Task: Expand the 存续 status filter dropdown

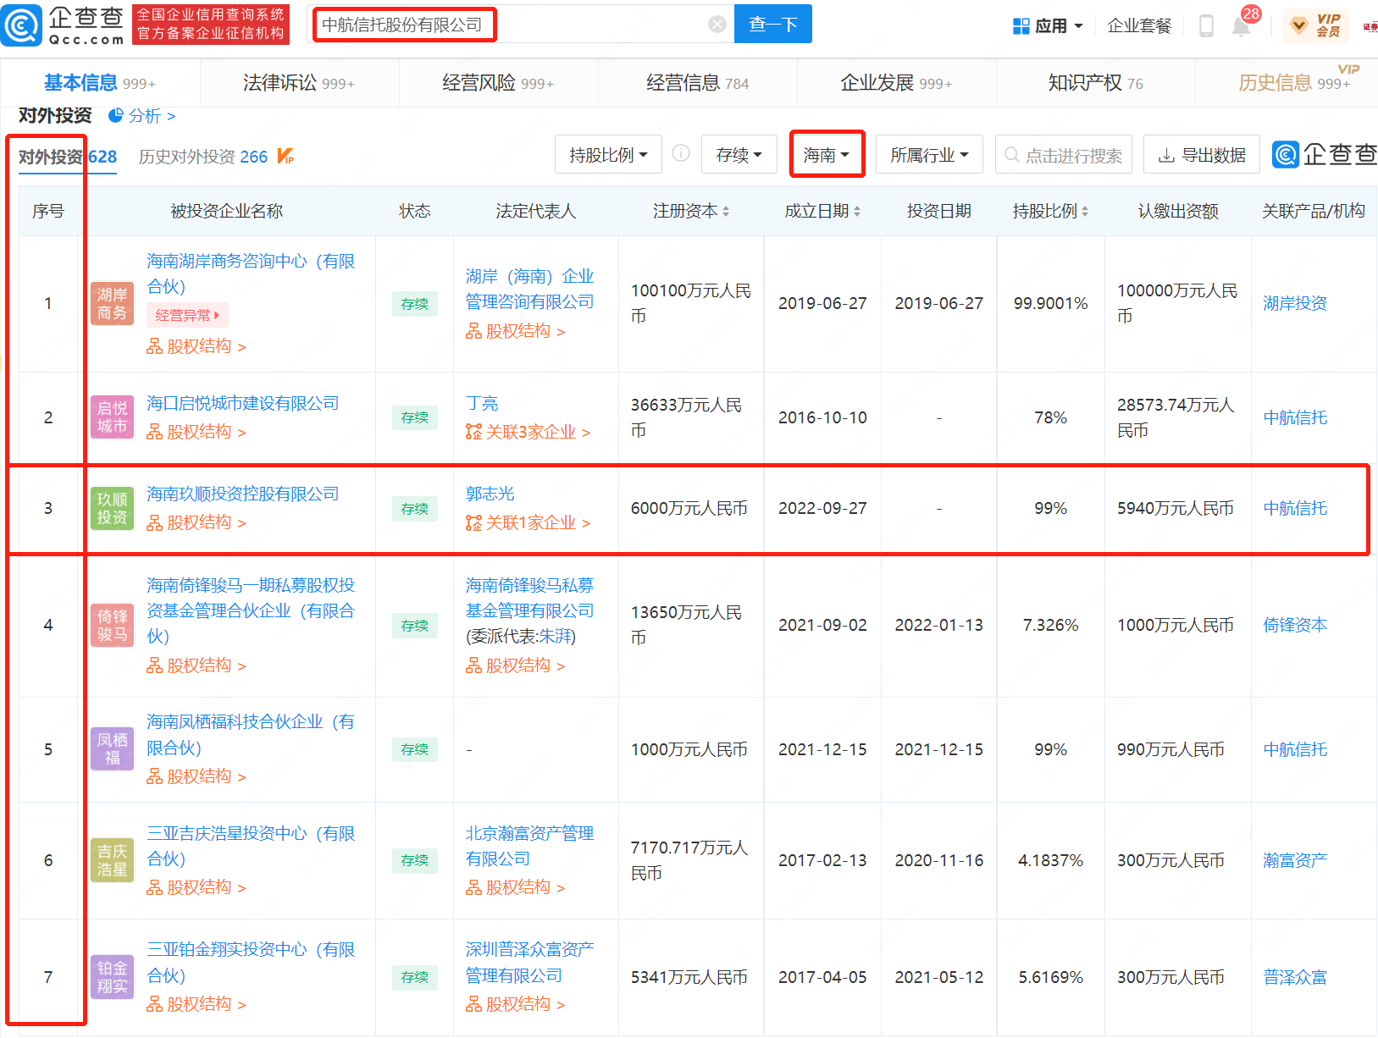Action: click(739, 155)
